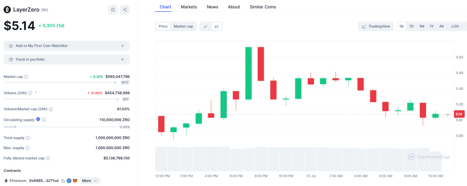Open the About tab

(x=234, y=7)
